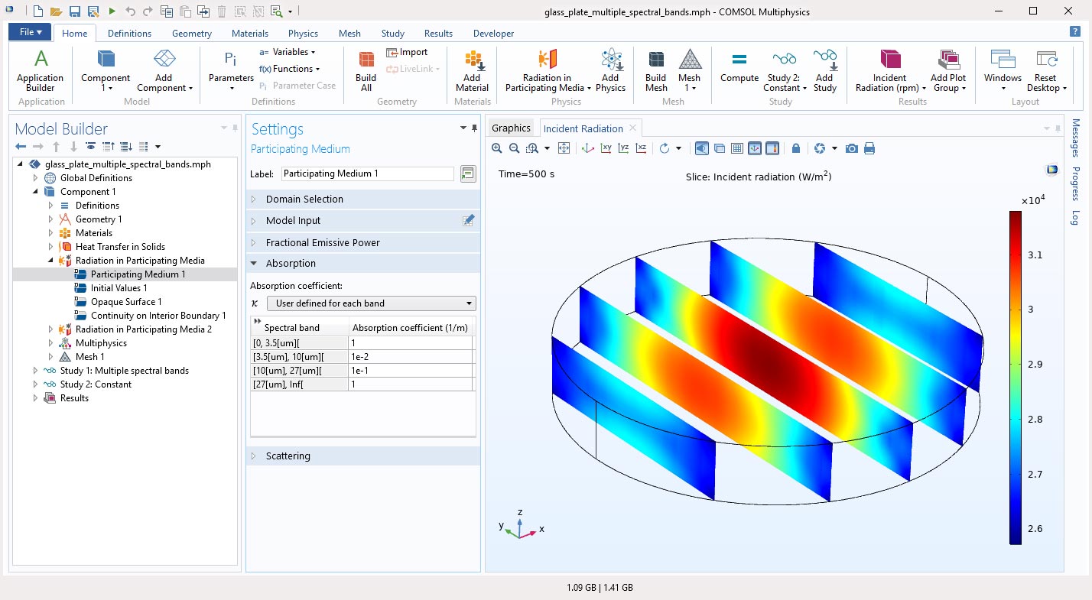
Task: Open the Mesh ribbon tab
Action: pyautogui.click(x=349, y=34)
